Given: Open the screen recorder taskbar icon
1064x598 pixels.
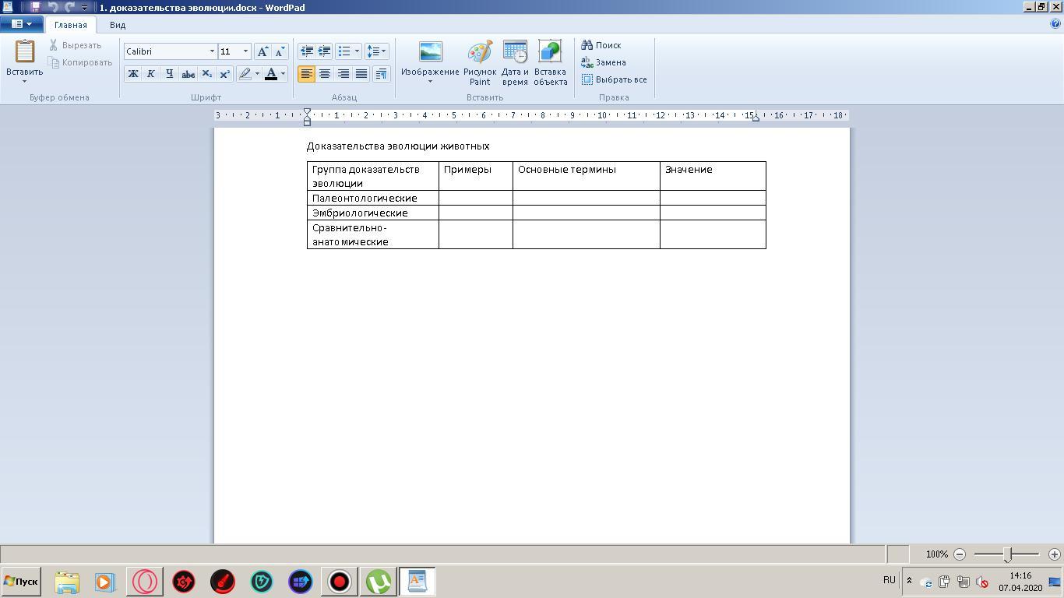Looking at the screenshot, I should pyautogui.click(x=340, y=582).
